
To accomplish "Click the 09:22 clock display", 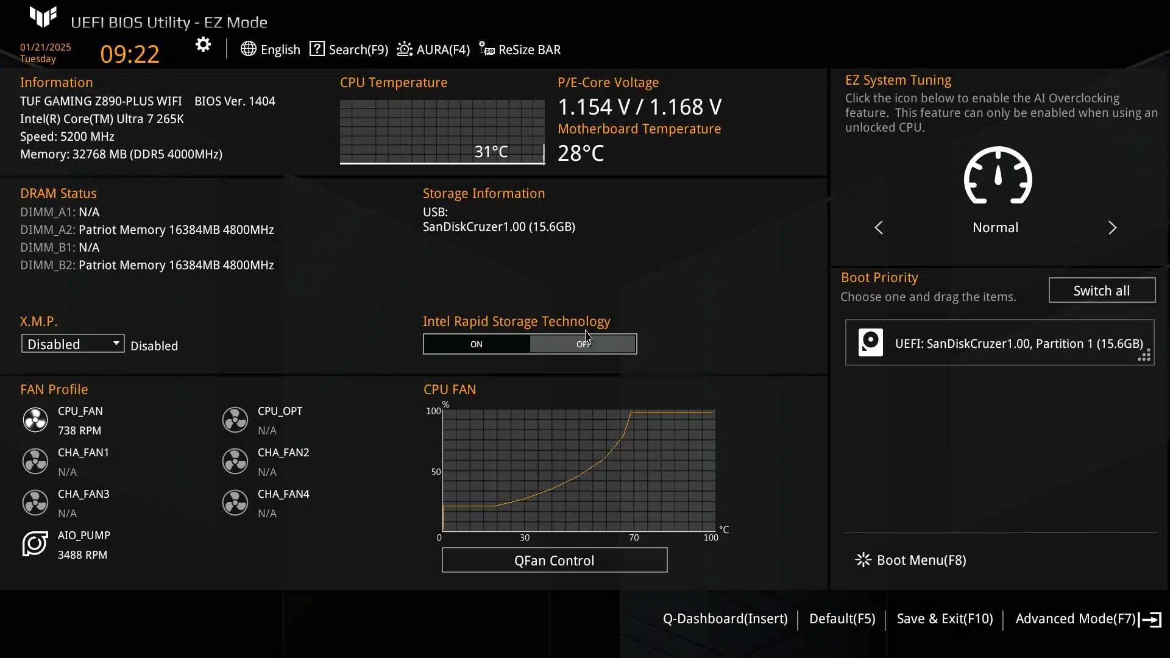I will pyautogui.click(x=130, y=54).
